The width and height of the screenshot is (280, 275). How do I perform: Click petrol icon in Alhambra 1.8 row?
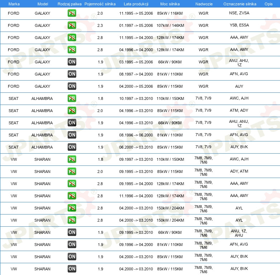click(72, 98)
